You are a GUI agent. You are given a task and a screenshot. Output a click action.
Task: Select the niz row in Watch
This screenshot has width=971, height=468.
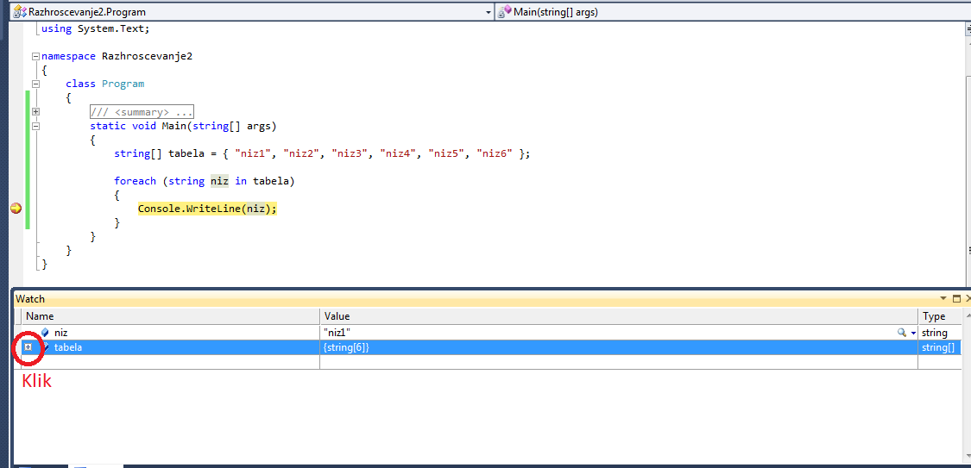click(173, 333)
